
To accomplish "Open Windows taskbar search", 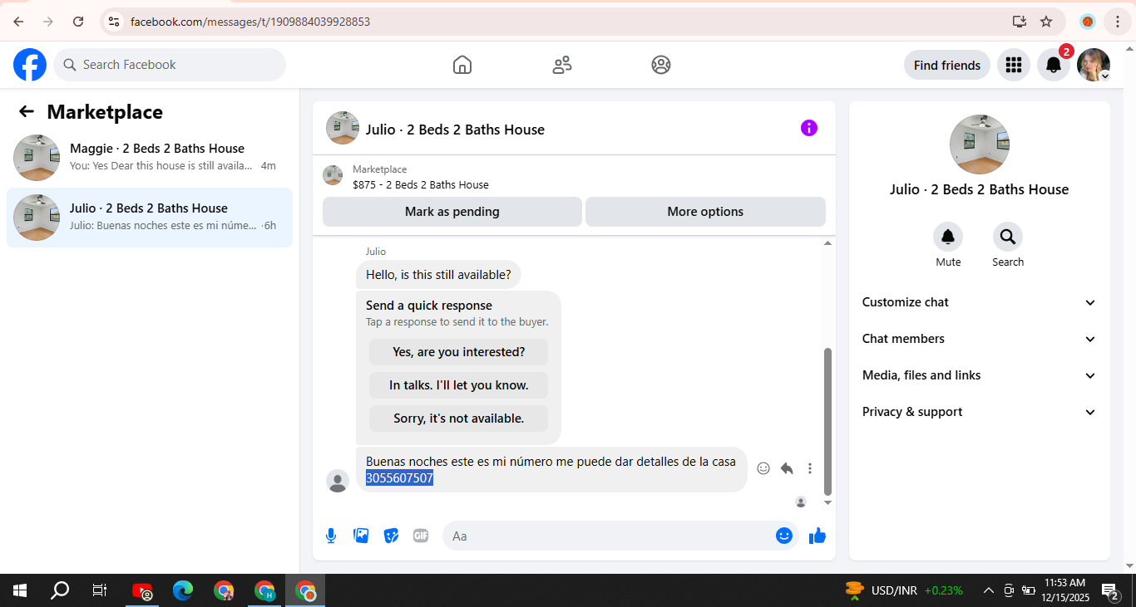I will tap(60, 590).
